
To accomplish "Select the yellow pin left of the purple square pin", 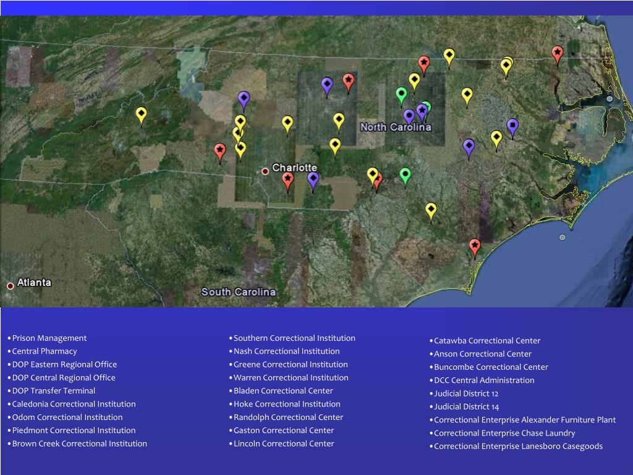I will [496, 140].
